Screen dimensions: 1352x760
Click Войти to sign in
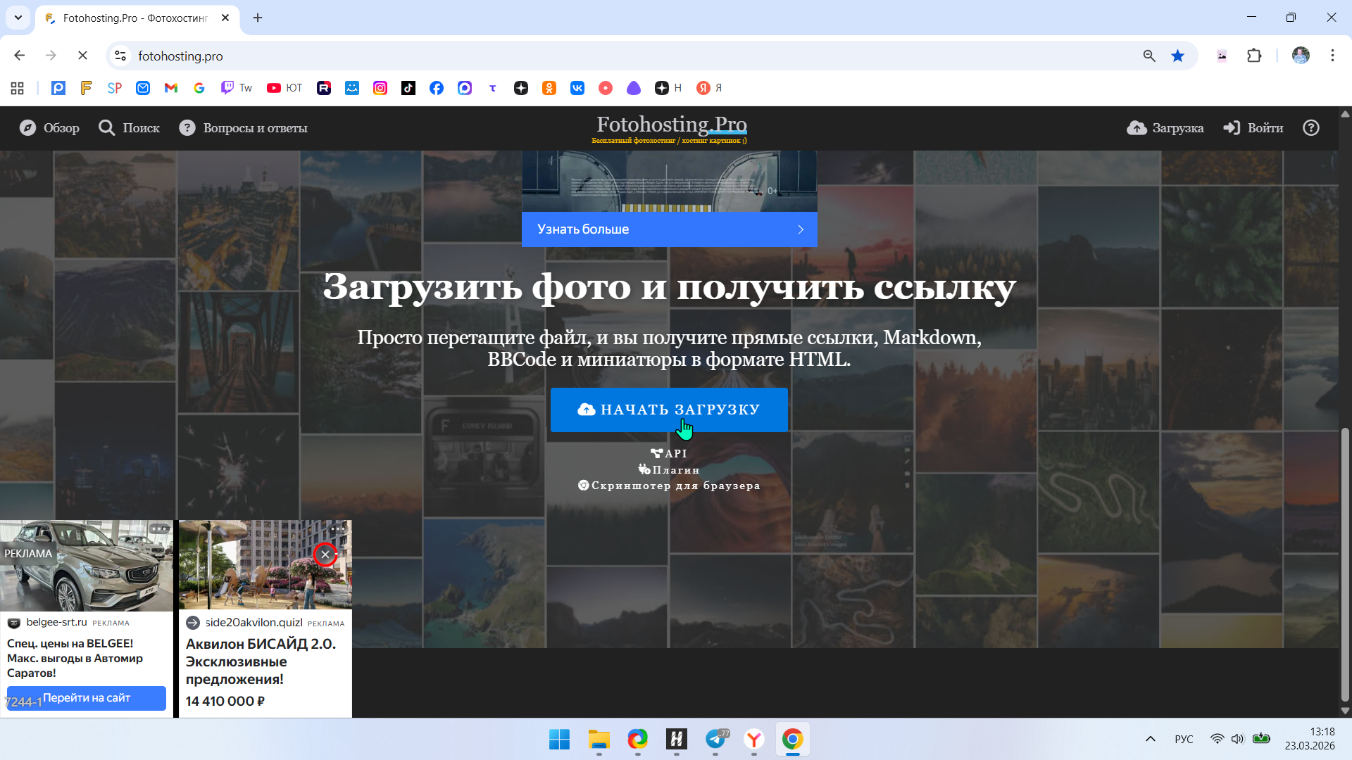[1253, 128]
